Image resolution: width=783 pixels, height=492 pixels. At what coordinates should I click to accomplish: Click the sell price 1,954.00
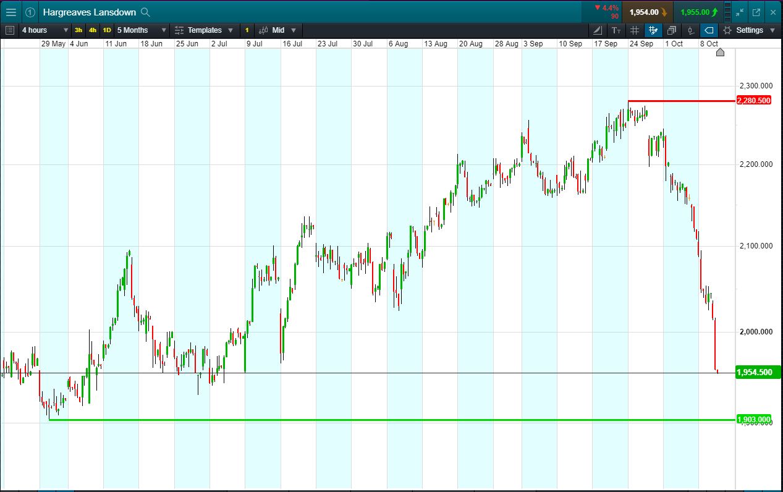tap(648, 12)
